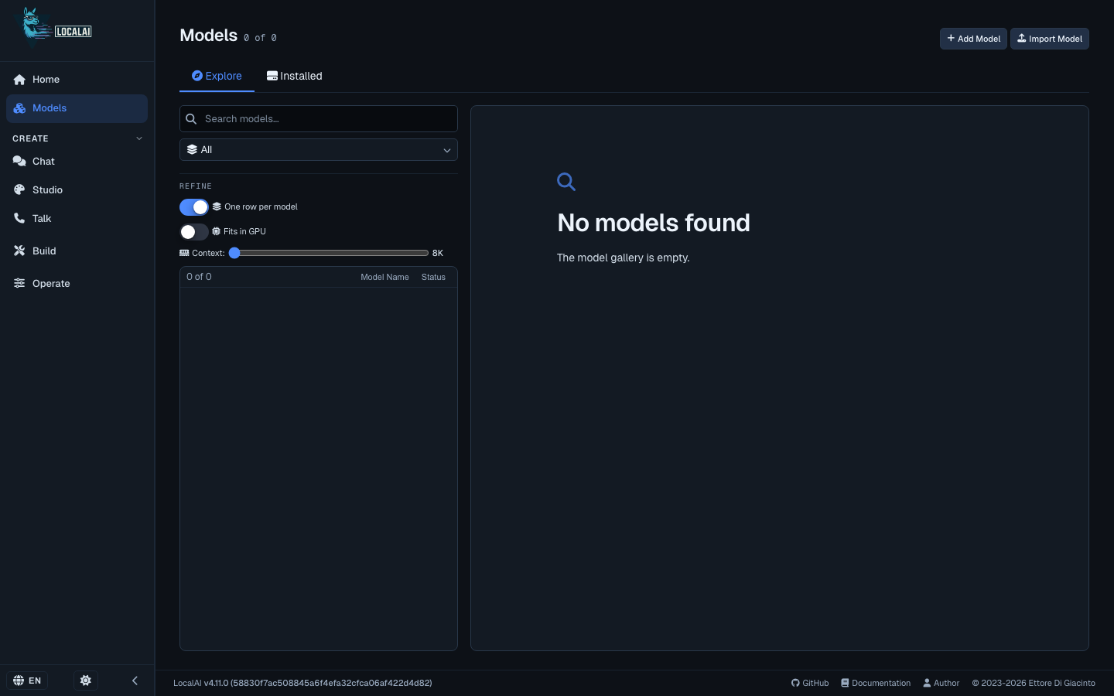Click the Search models input field
The image size is (1114, 696).
pos(319,119)
